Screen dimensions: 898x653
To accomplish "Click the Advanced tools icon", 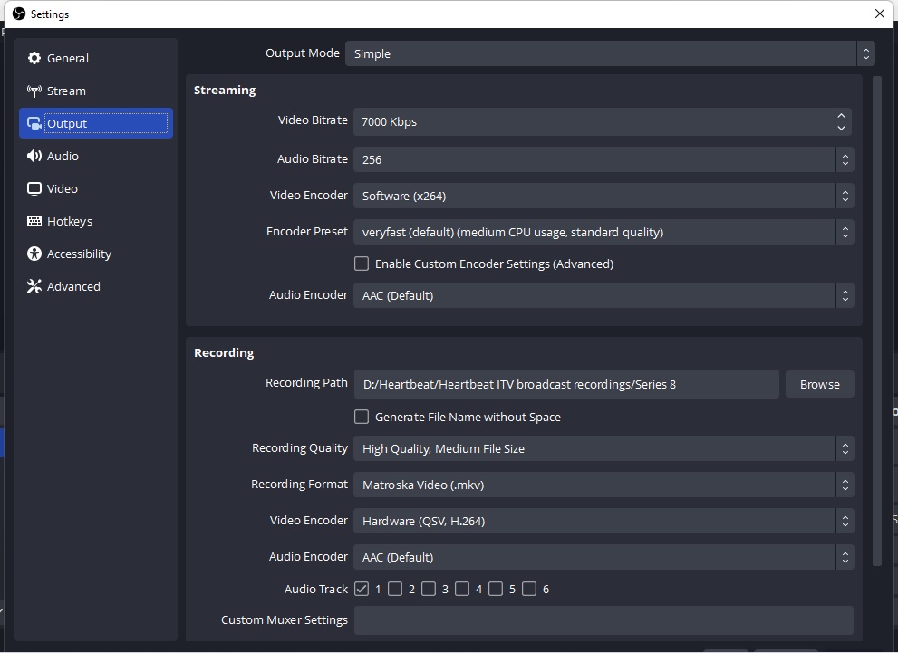I will (x=34, y=287).
